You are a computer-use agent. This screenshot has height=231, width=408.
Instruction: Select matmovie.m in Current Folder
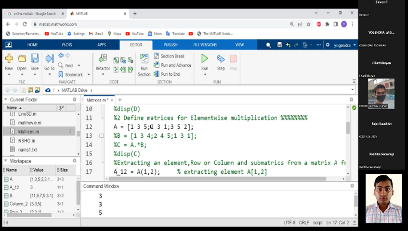coord(30,122)
